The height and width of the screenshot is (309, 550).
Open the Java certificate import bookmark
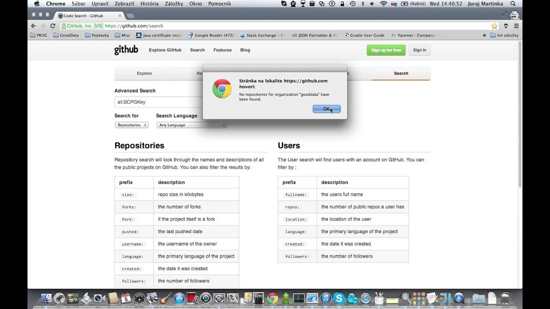tap(159, 35)
